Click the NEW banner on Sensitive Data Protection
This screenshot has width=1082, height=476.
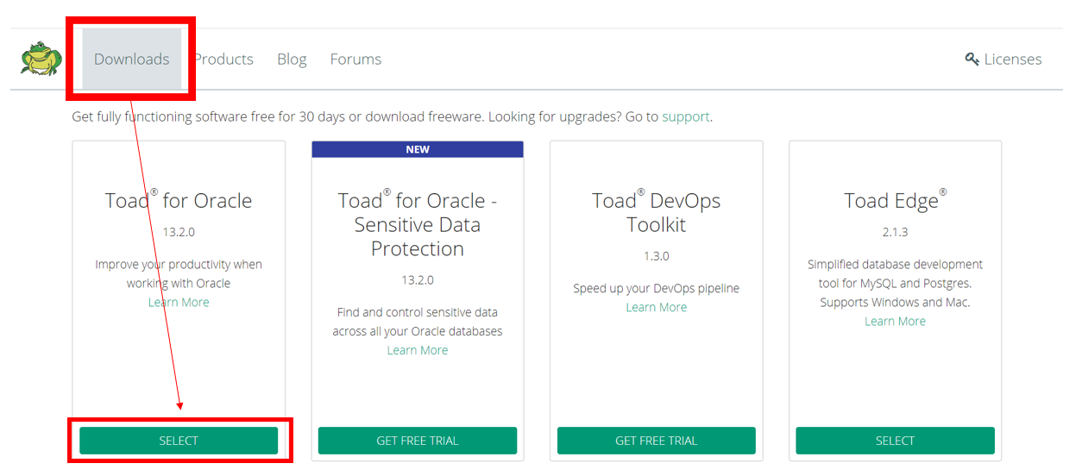418,149
